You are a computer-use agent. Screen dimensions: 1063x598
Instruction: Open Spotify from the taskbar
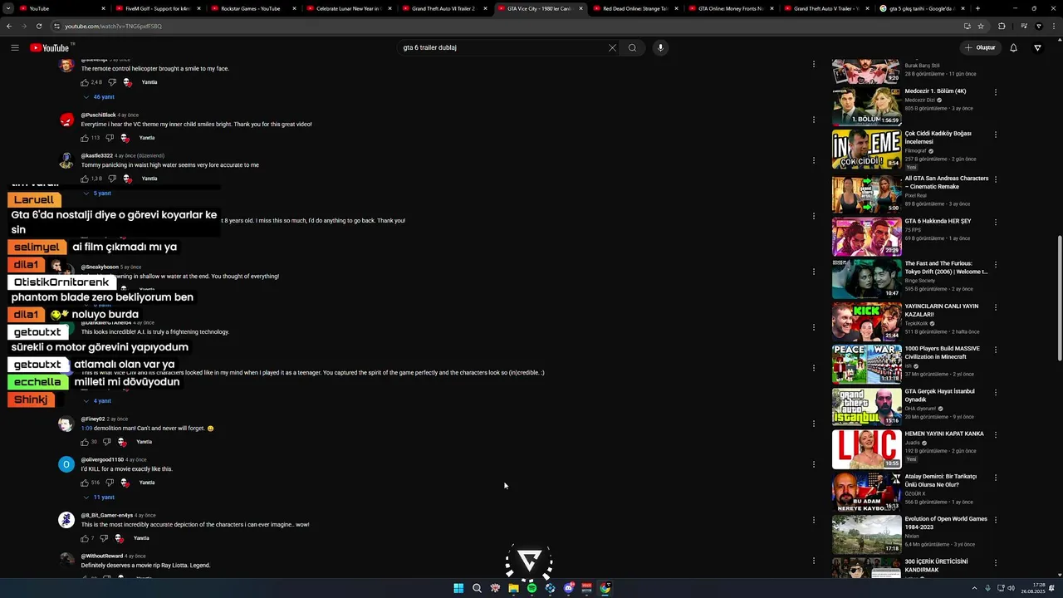point(531,588)
